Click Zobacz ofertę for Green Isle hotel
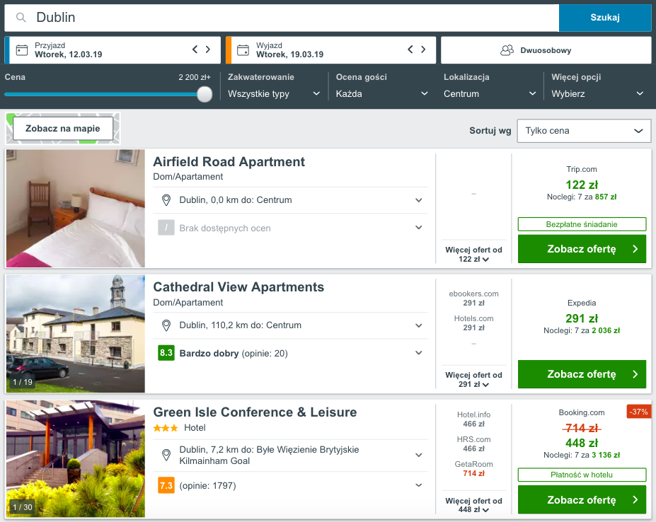The height and width of the screenshot is (522, 656). coord(582,500)
